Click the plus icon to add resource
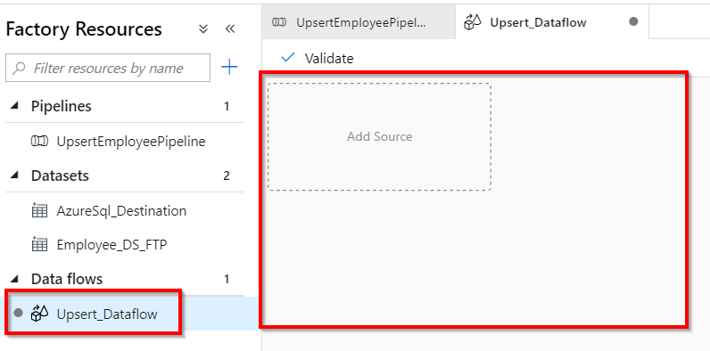710x351 pixels. coord(229,68)
